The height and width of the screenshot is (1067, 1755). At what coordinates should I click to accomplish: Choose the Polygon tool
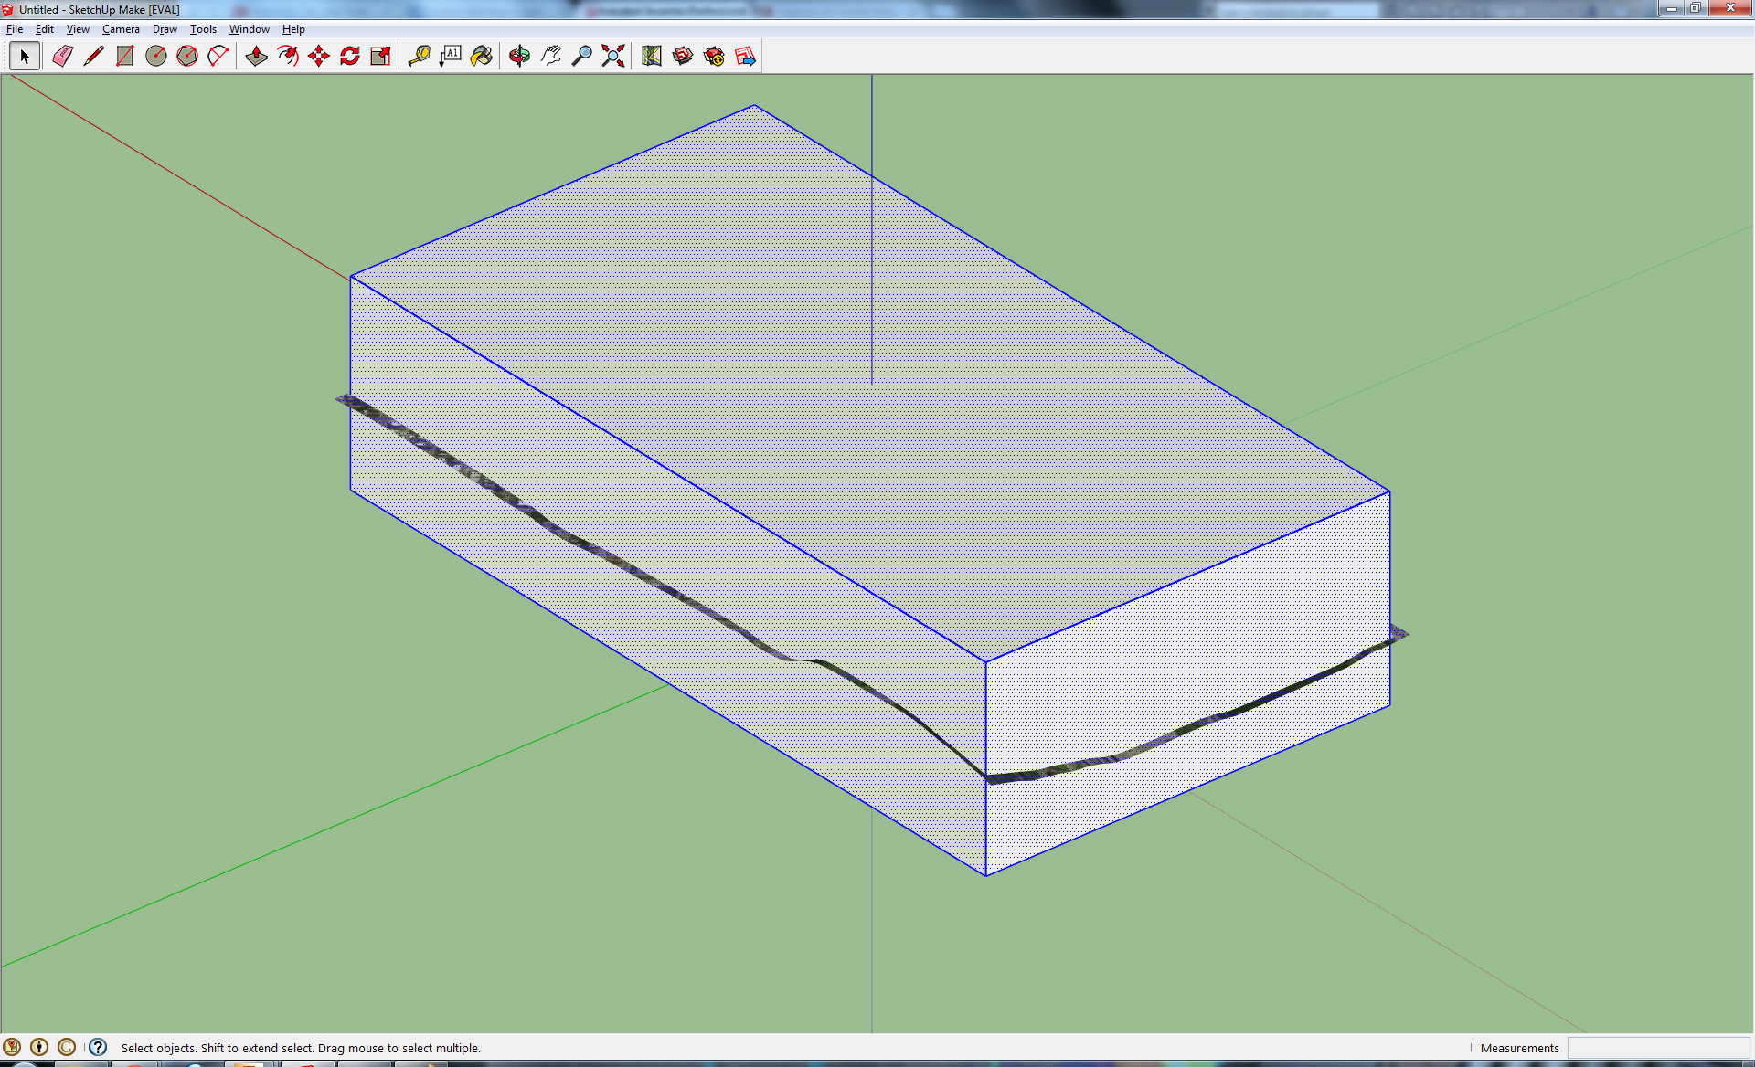point(186,57)
